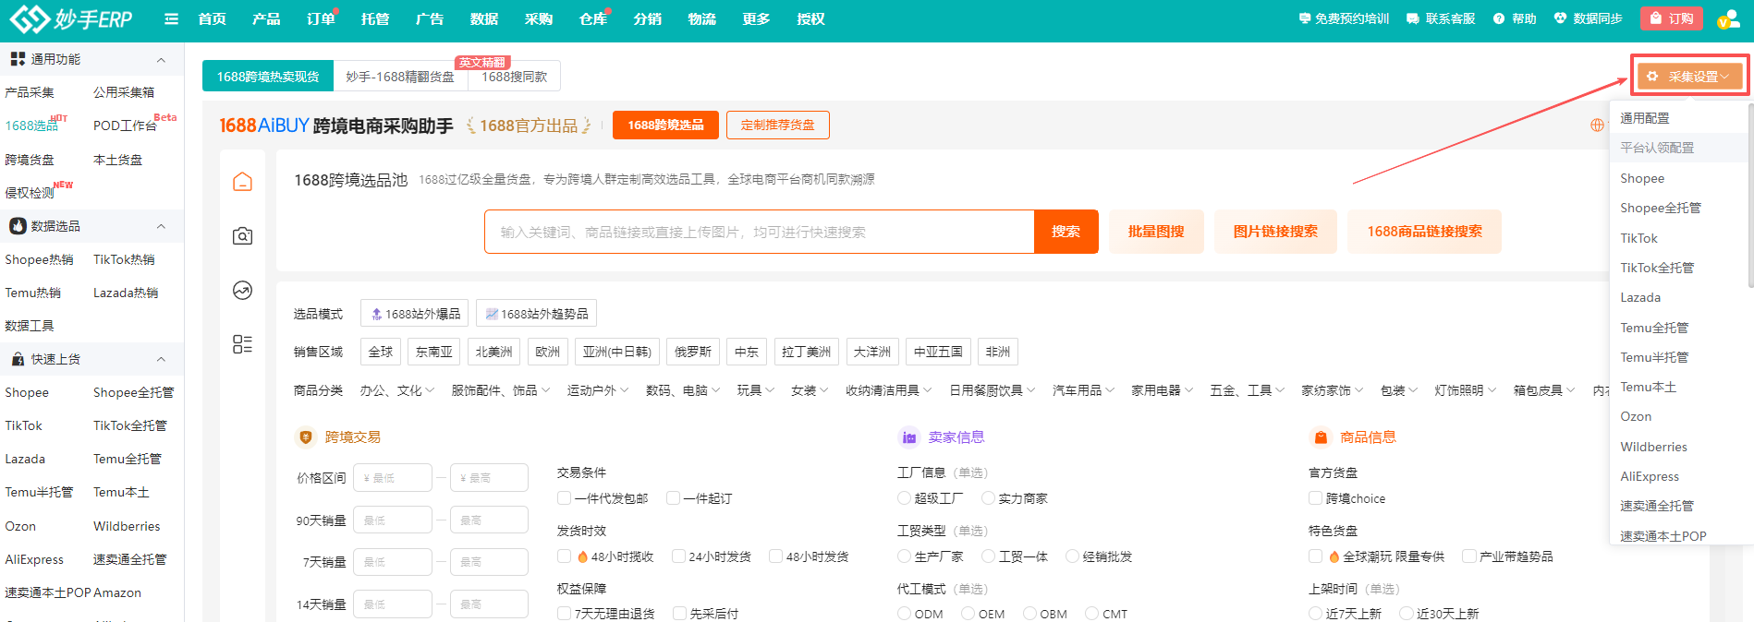
Task: Check 产业带趋势品 checkbox
Action: click(1468, 556)
